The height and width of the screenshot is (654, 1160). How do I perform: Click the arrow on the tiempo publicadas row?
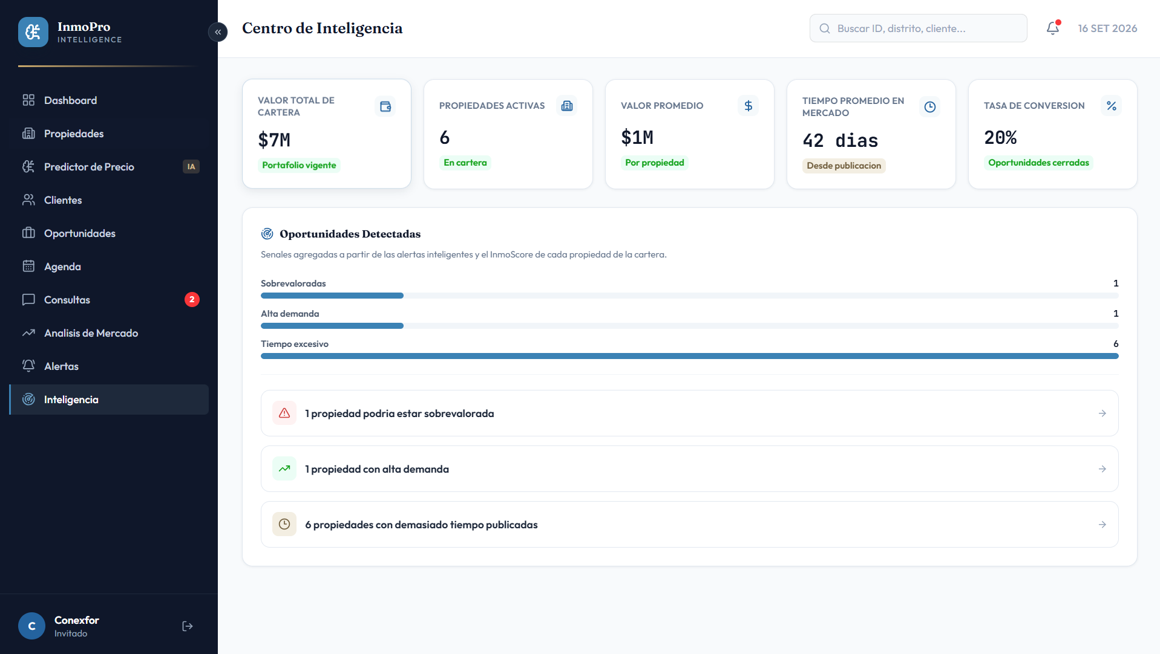[1103, 525]
